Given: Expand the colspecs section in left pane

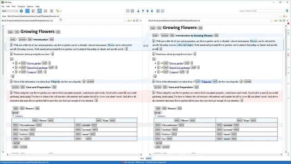Looking at the screenshot, I should click(x=13, y=116).
